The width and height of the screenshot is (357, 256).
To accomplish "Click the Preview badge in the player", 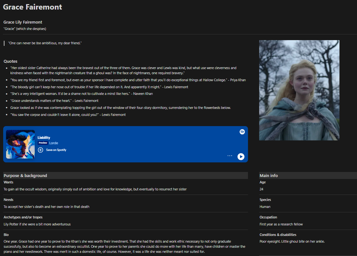I will [x=43, y=143].
